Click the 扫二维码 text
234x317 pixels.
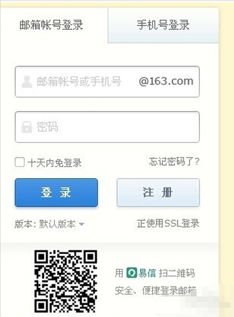(x=176, y=273)
